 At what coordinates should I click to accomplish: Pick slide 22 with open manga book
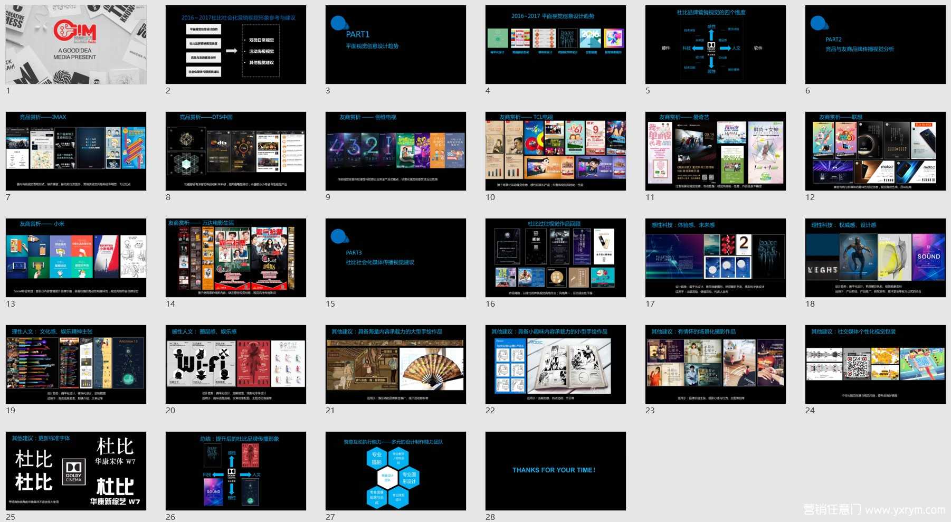point(556,364)
